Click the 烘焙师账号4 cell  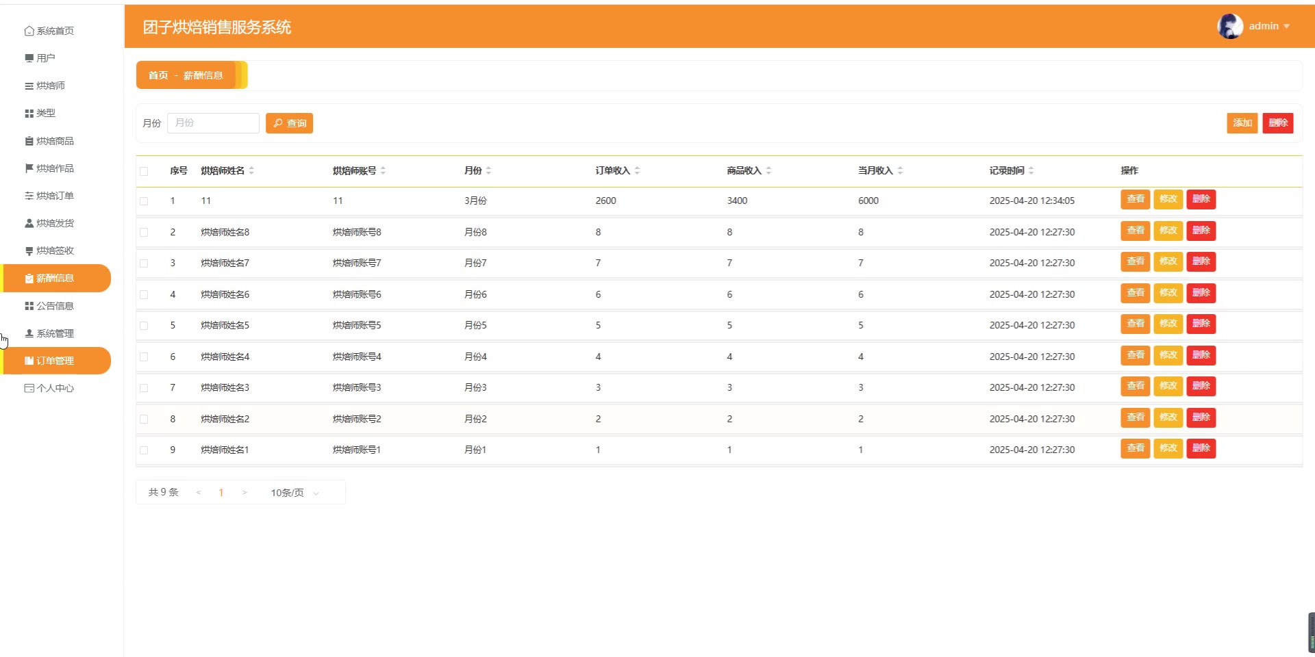[357, 357]
